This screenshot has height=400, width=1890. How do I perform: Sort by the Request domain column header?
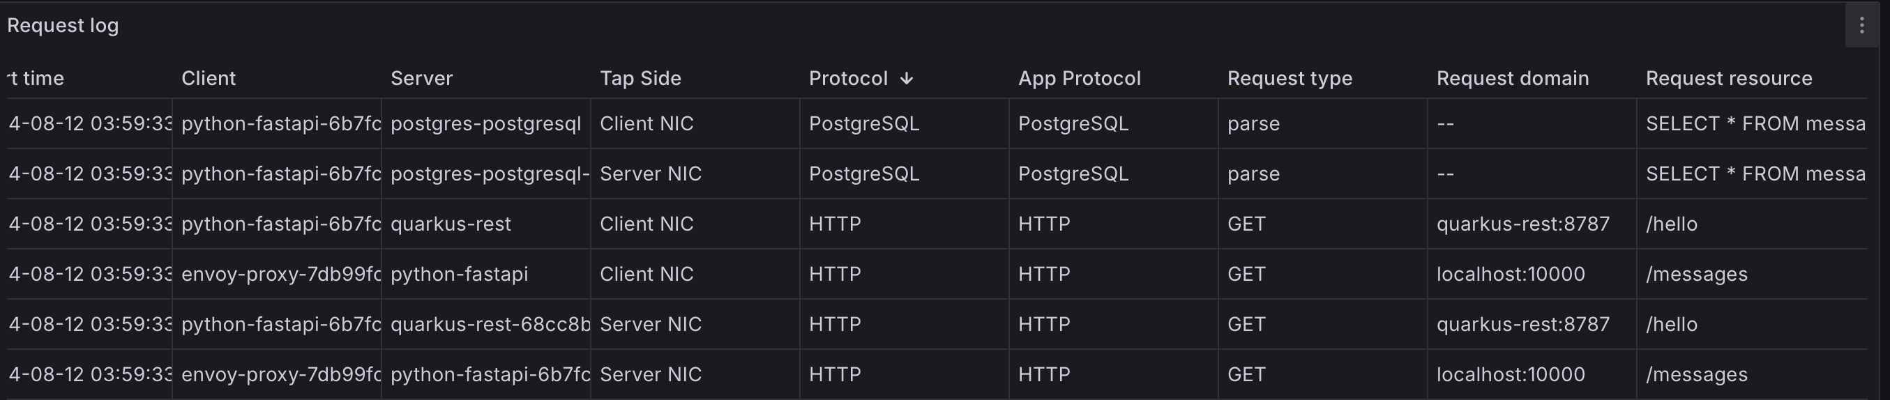coord(1512,78)
